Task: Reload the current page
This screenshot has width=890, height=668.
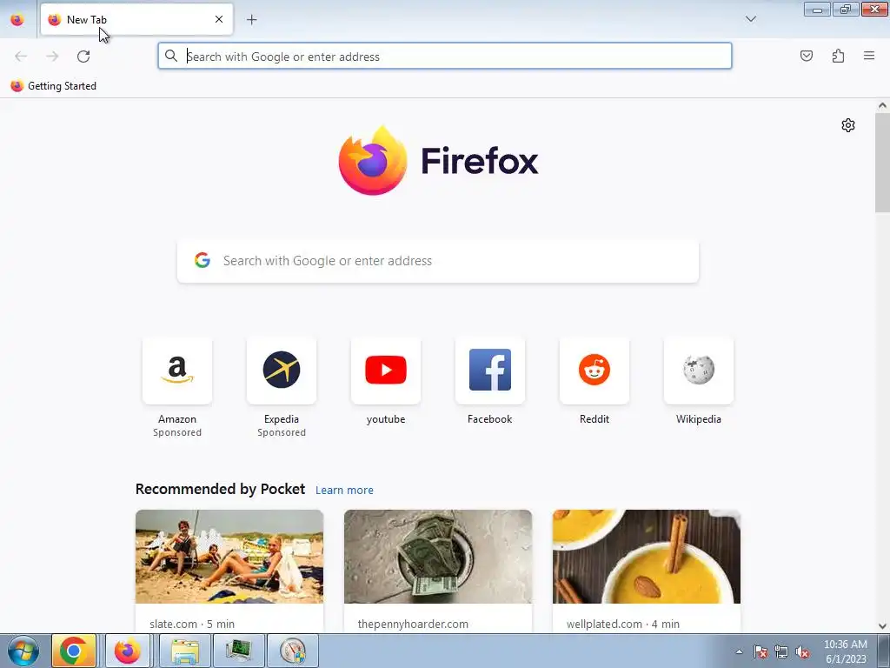Action: coord(83,56)
